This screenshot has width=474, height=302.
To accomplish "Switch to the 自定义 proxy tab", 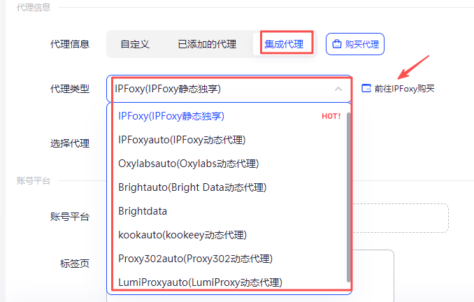I will (135, 44).
